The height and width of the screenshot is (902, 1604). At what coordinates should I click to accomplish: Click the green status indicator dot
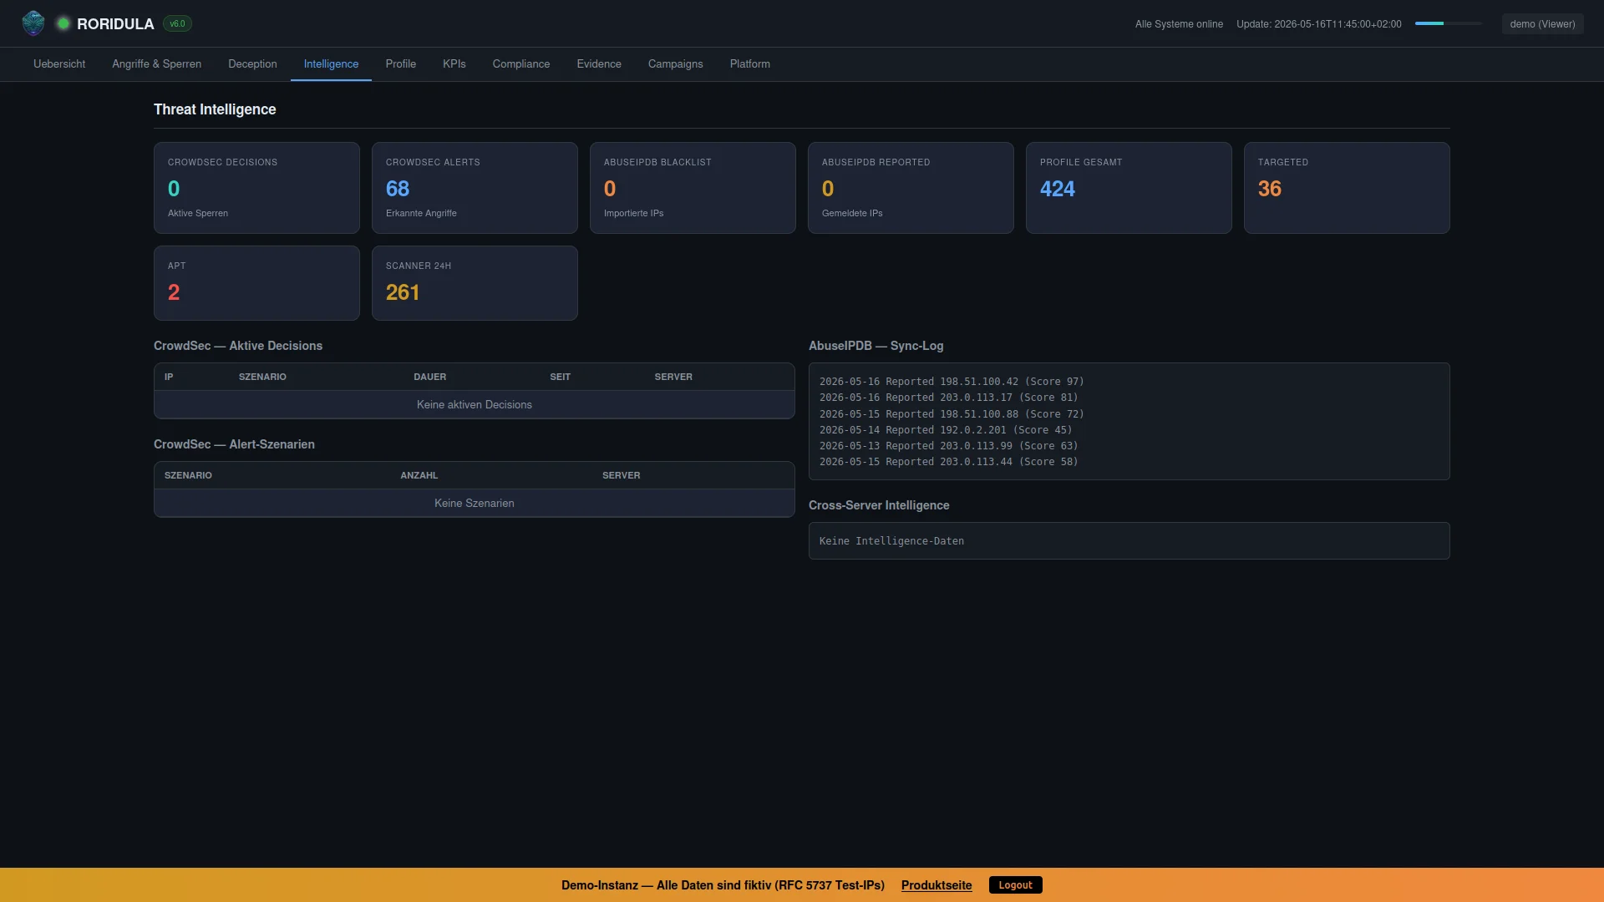(63, 23)
